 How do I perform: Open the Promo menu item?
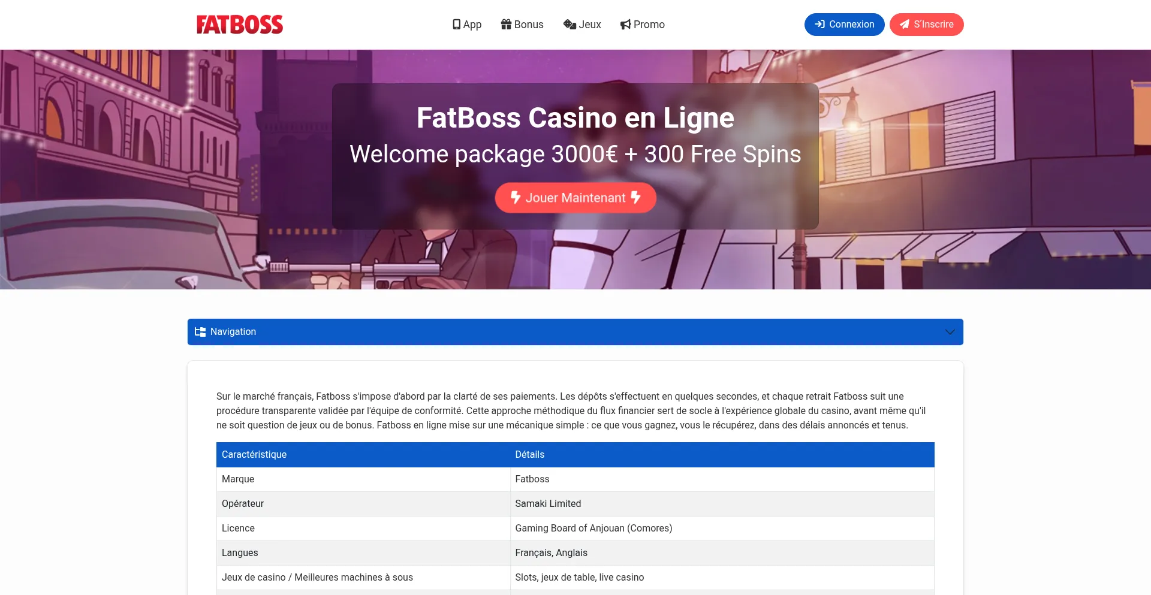(x=643, y=25)
